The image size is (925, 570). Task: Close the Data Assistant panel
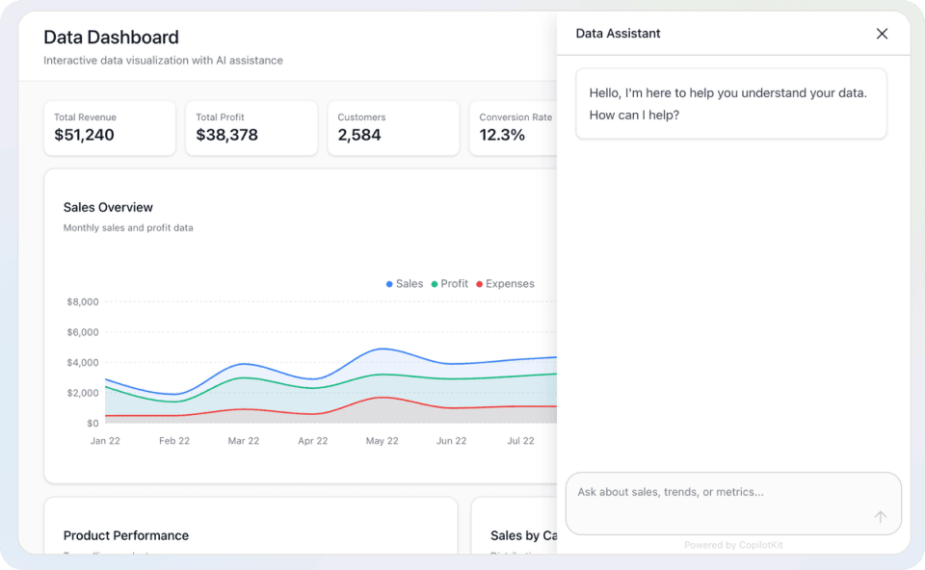point(882,34)
